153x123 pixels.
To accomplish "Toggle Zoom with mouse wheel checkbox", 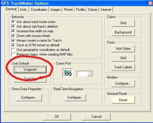I will (13, 36).
